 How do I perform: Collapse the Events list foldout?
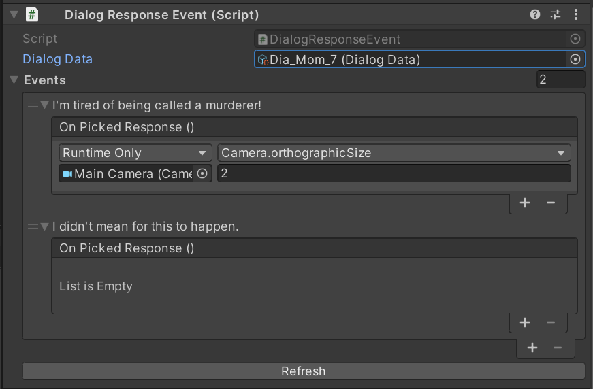[14, 80]
